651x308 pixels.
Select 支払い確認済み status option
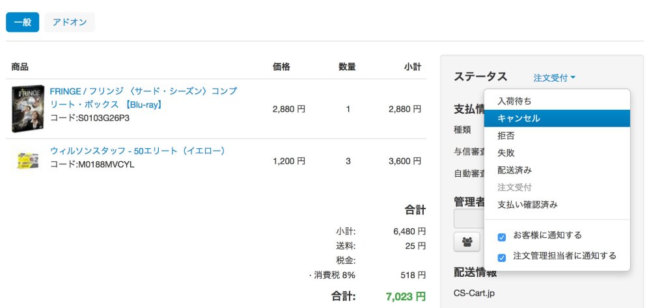(x=527, y=205)
